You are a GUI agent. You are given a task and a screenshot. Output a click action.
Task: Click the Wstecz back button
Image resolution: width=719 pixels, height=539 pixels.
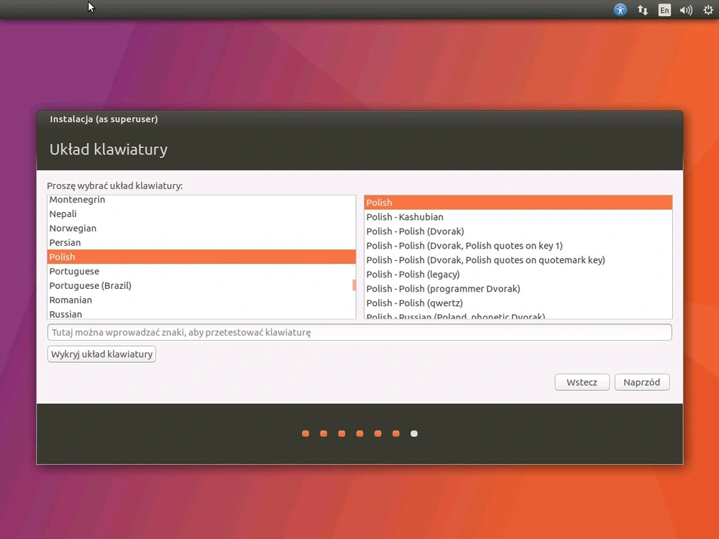(582, 382)
